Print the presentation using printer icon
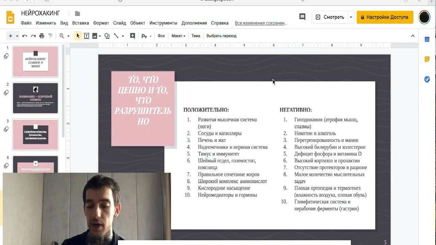The image size is (436, 245). click(x=42, y=36)
